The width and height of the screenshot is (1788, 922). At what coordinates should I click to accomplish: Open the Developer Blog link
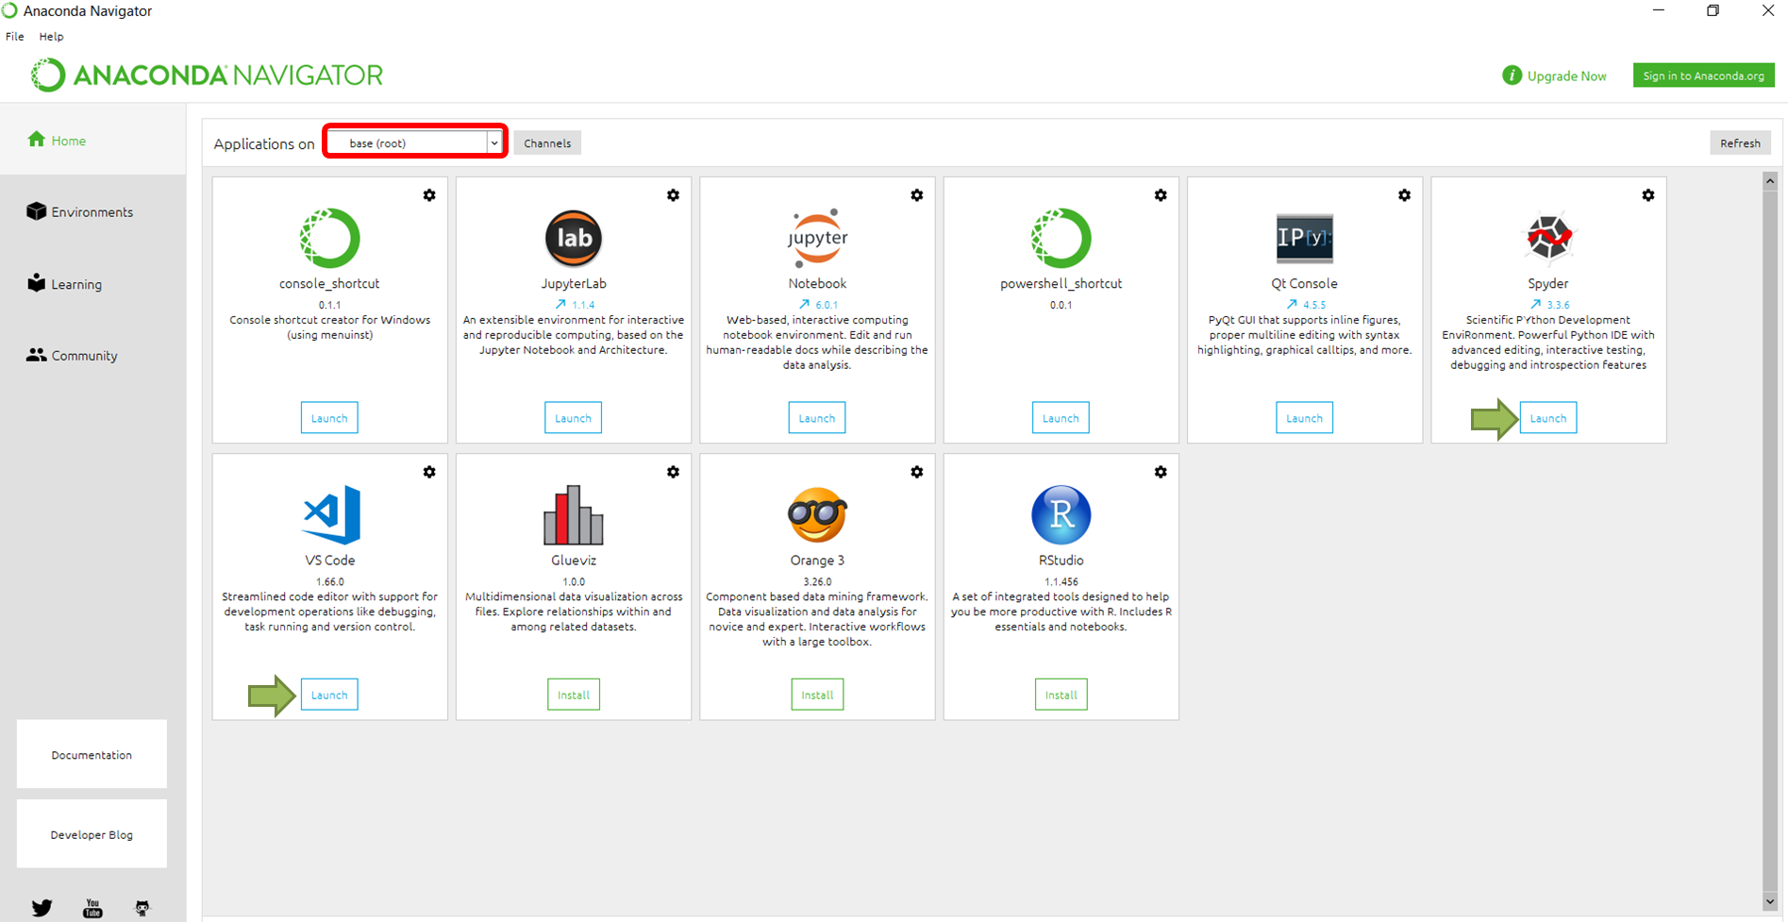[x=92, y=834]
